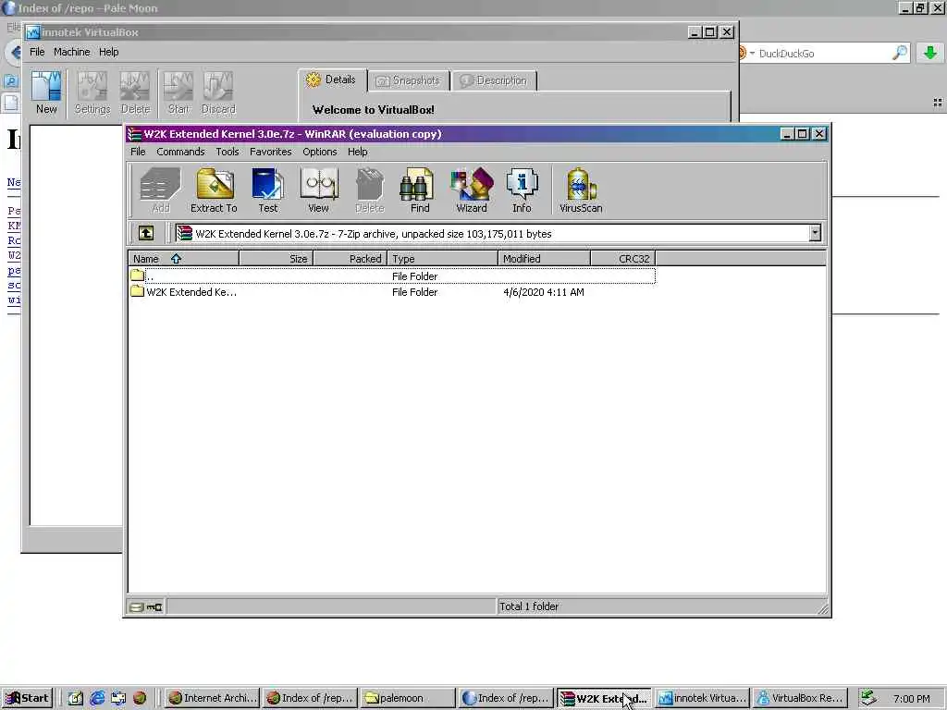Screen dimensions: 947x710
Task: Open the WinRAR File menu
Action: point(138,152)
